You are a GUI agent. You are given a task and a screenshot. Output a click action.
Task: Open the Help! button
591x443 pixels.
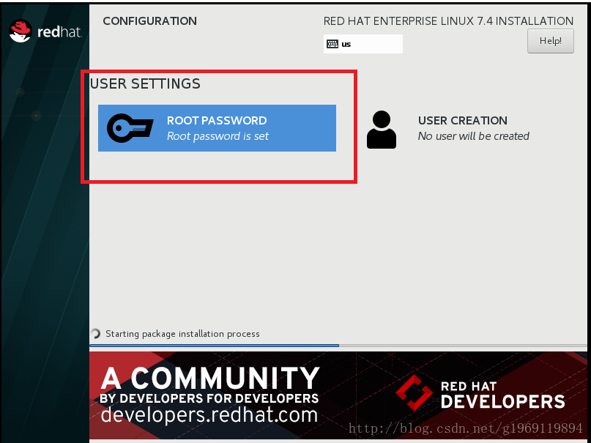point(550,41)
